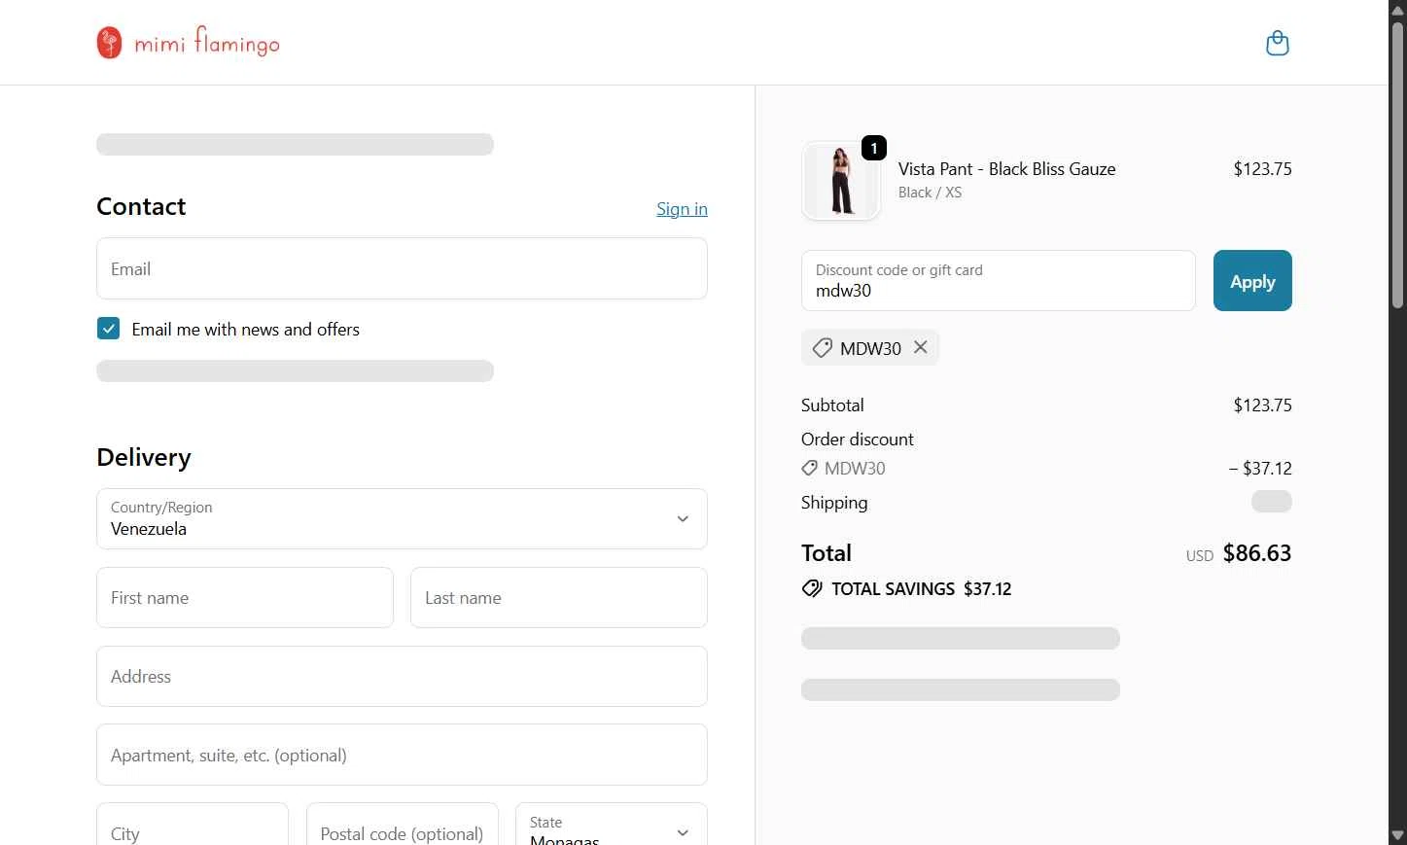Click the First name field

(245, 597)
